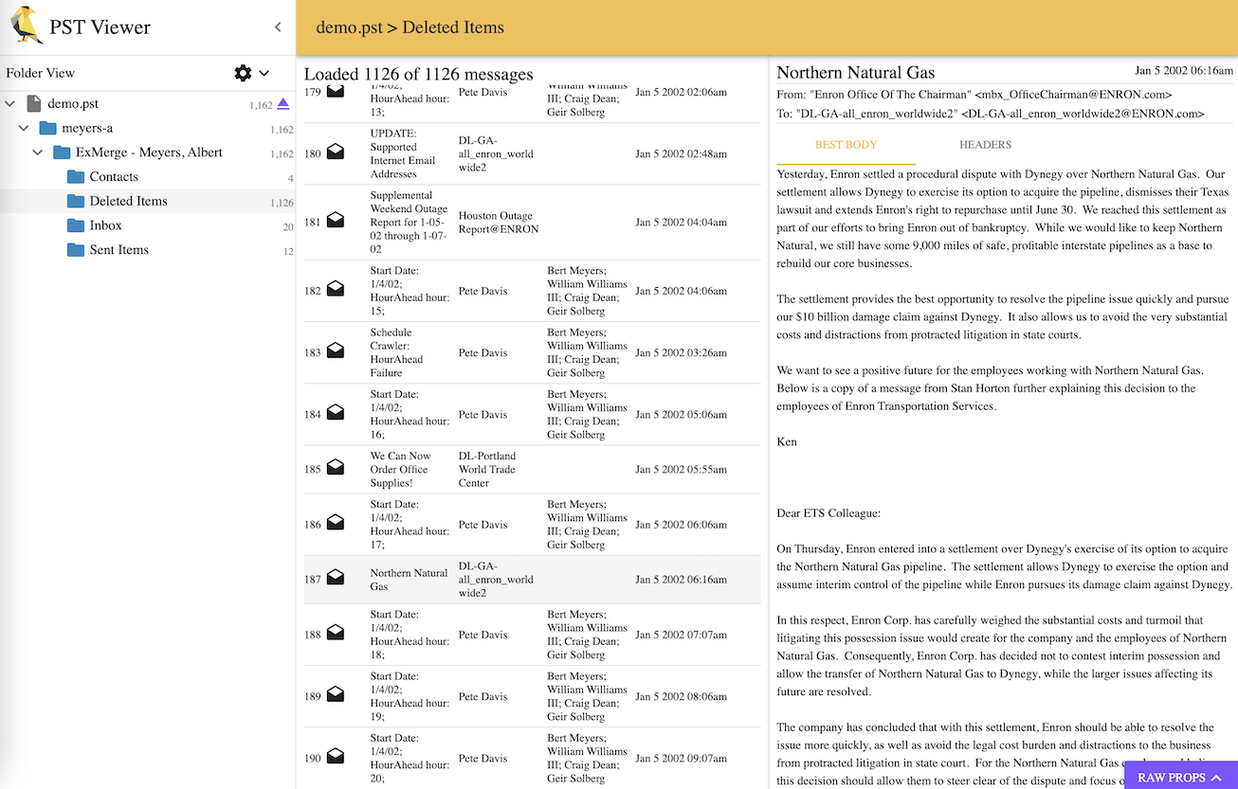Click the envelope icon for message 181
This screenshot has height=789, width=1238.
pos(336,222)
